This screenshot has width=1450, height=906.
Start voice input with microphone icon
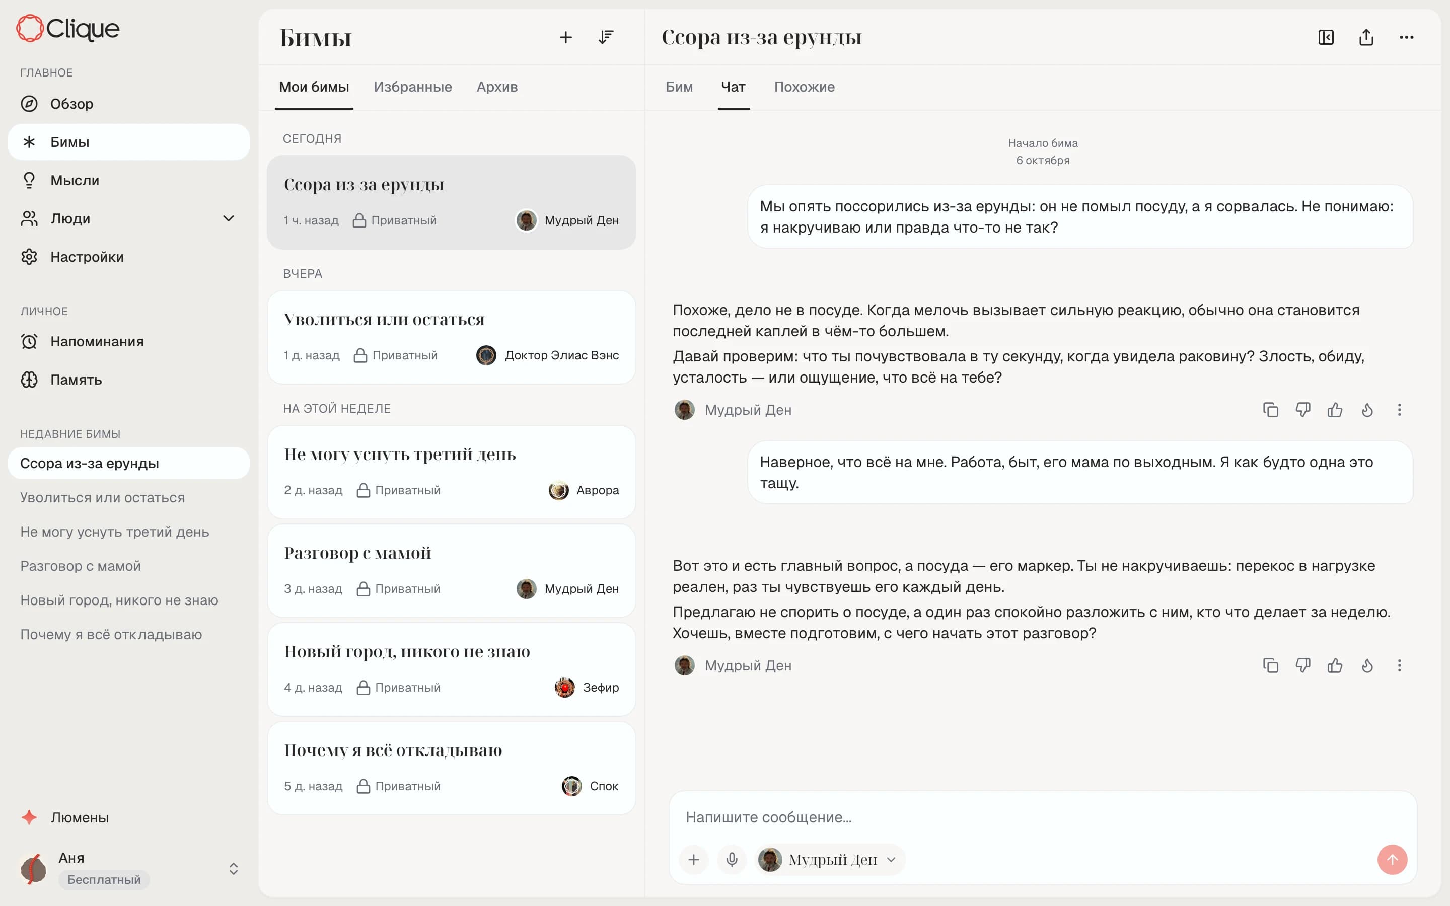click(732, 860)
